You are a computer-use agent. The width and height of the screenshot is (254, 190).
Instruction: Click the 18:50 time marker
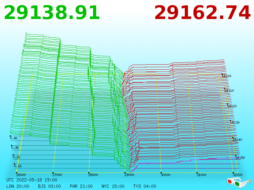pos(240,158)
